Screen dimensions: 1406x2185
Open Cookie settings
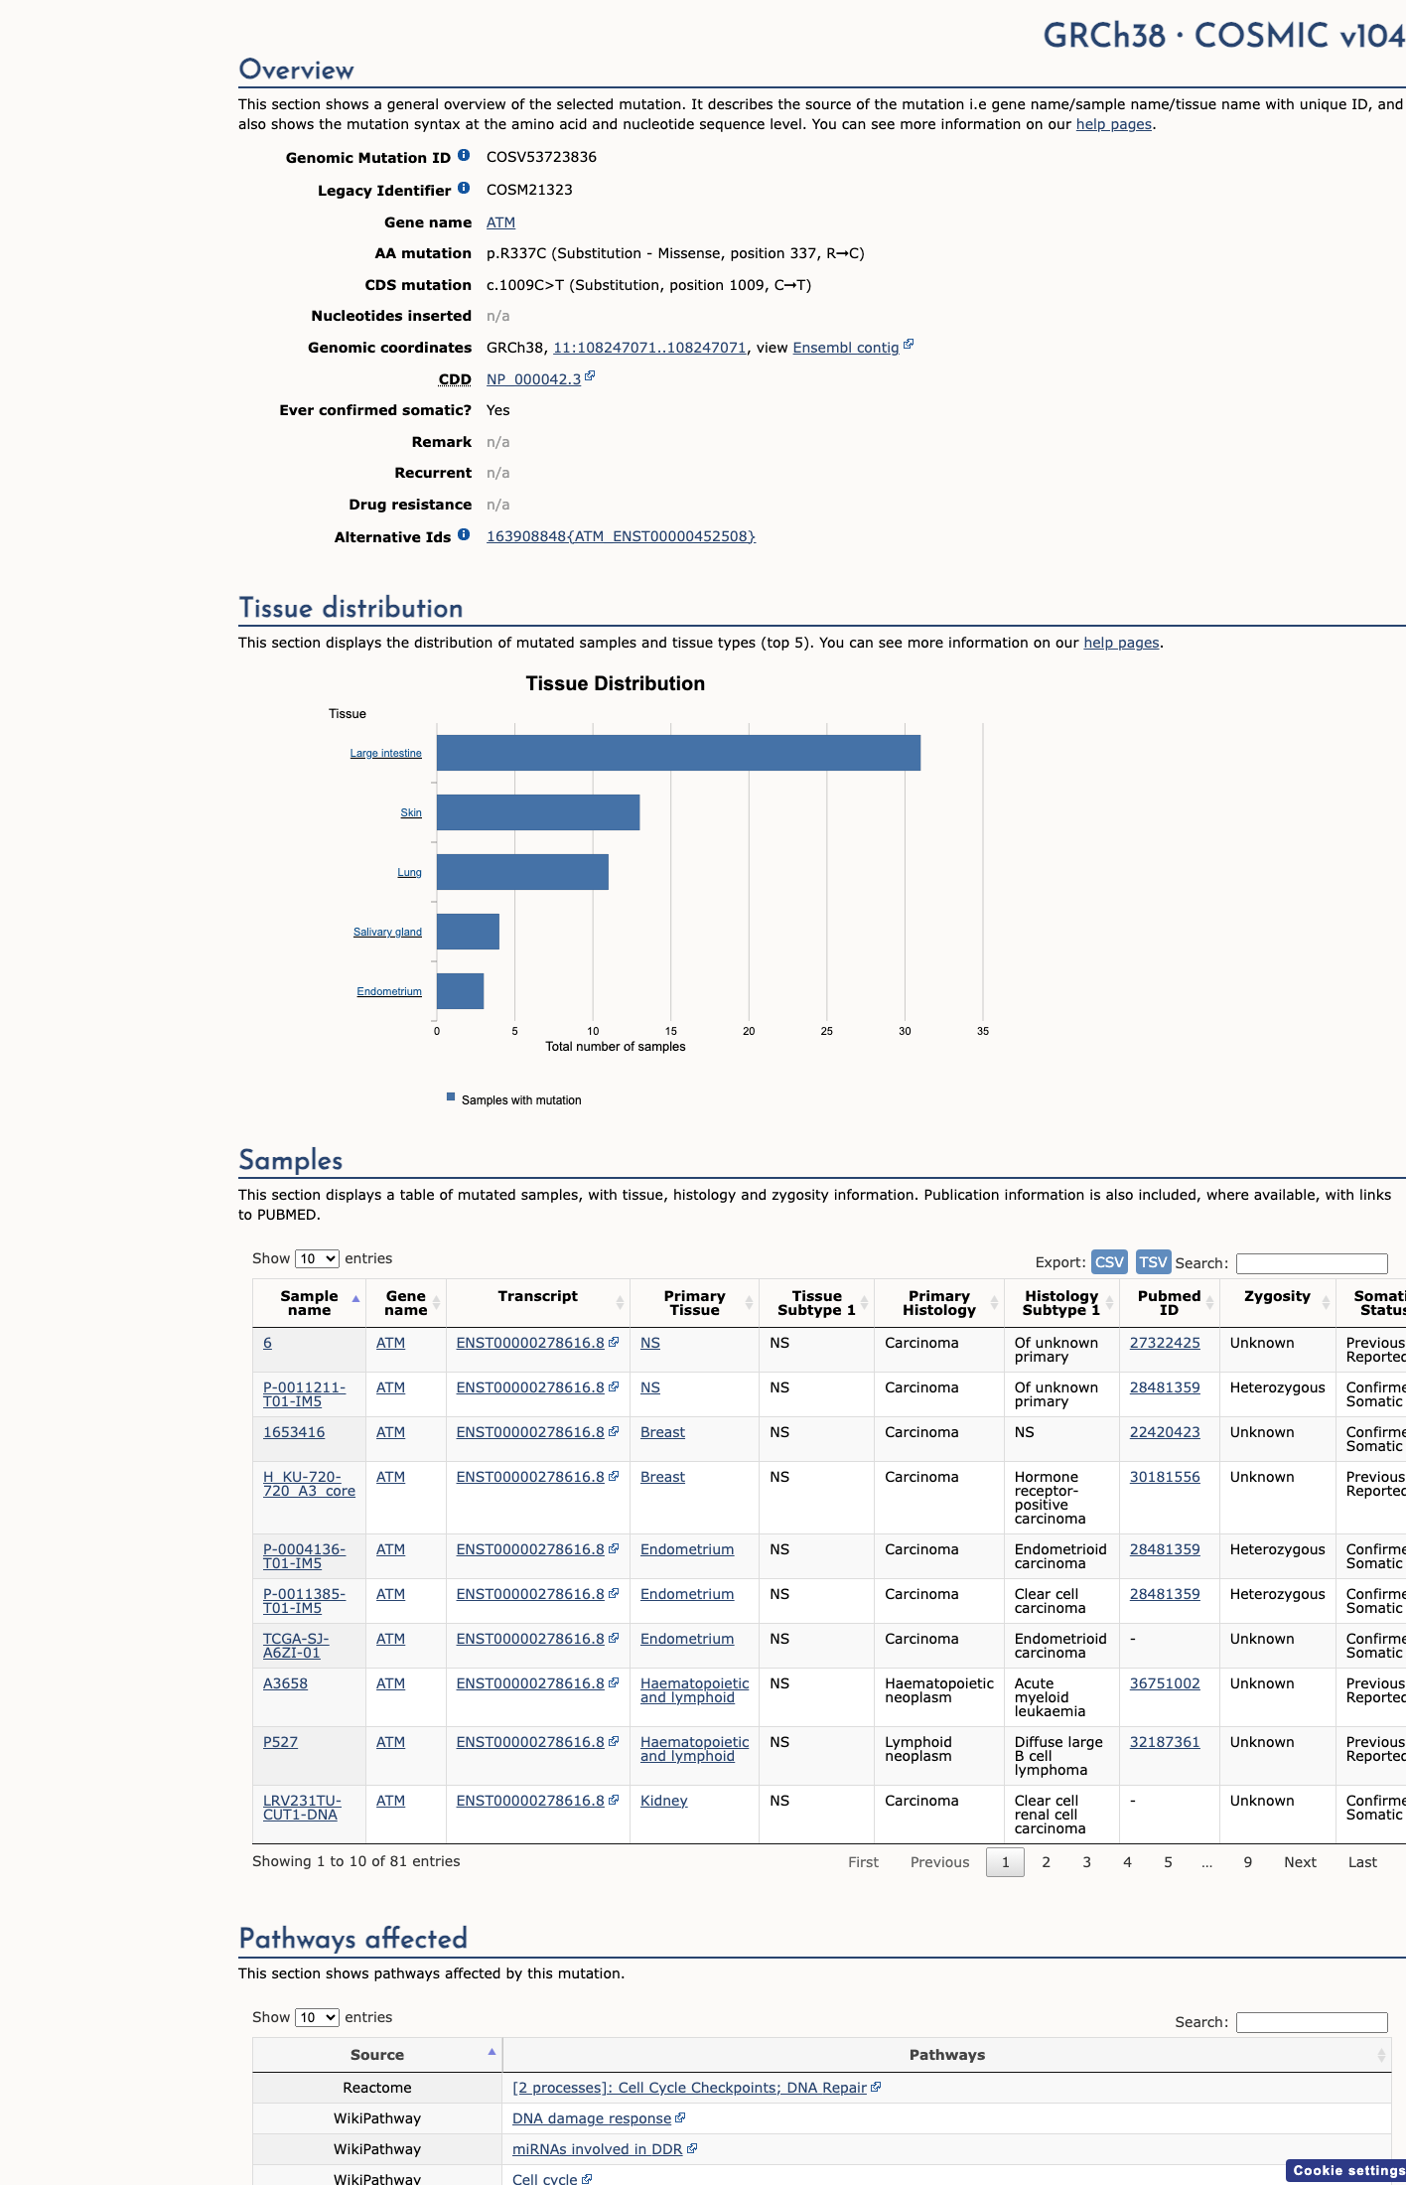[x=1346, y=2170]
